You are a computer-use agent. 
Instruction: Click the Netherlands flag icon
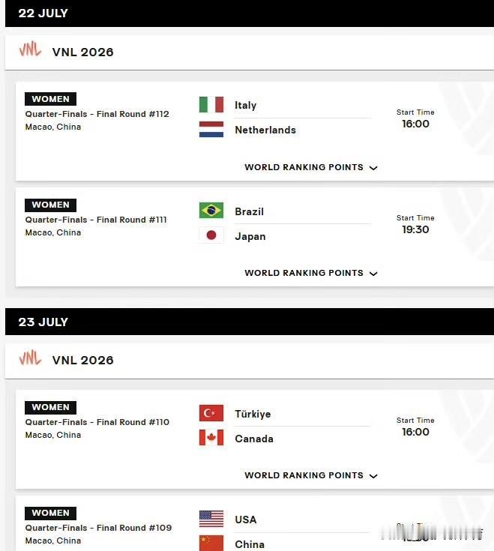point(211,129)
